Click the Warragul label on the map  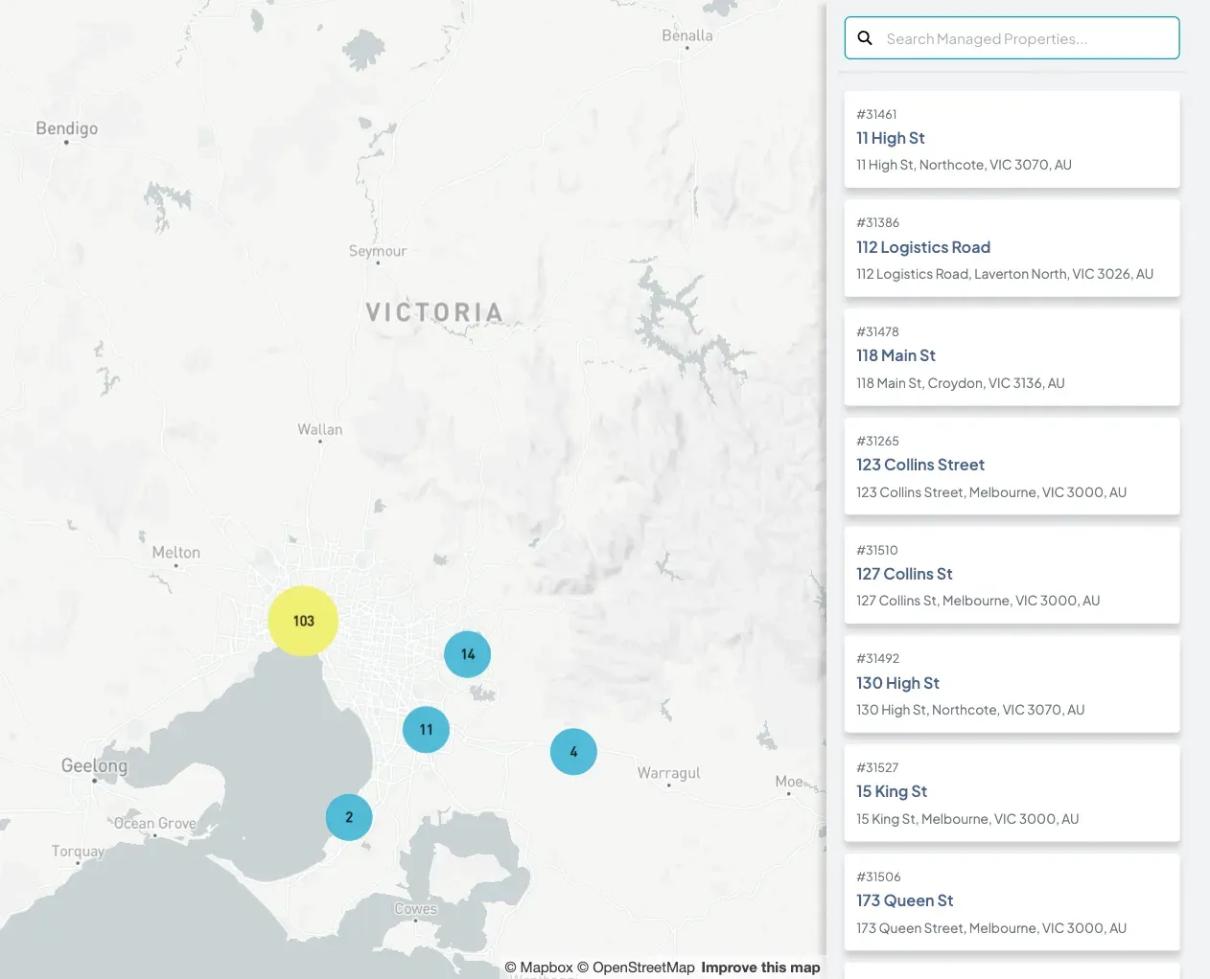[x=668, y=773]
